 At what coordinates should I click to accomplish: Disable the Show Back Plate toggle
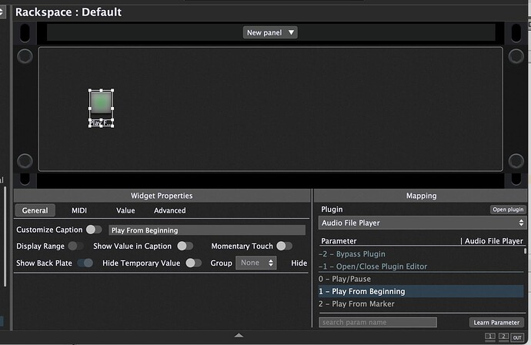tap(85, 263)
